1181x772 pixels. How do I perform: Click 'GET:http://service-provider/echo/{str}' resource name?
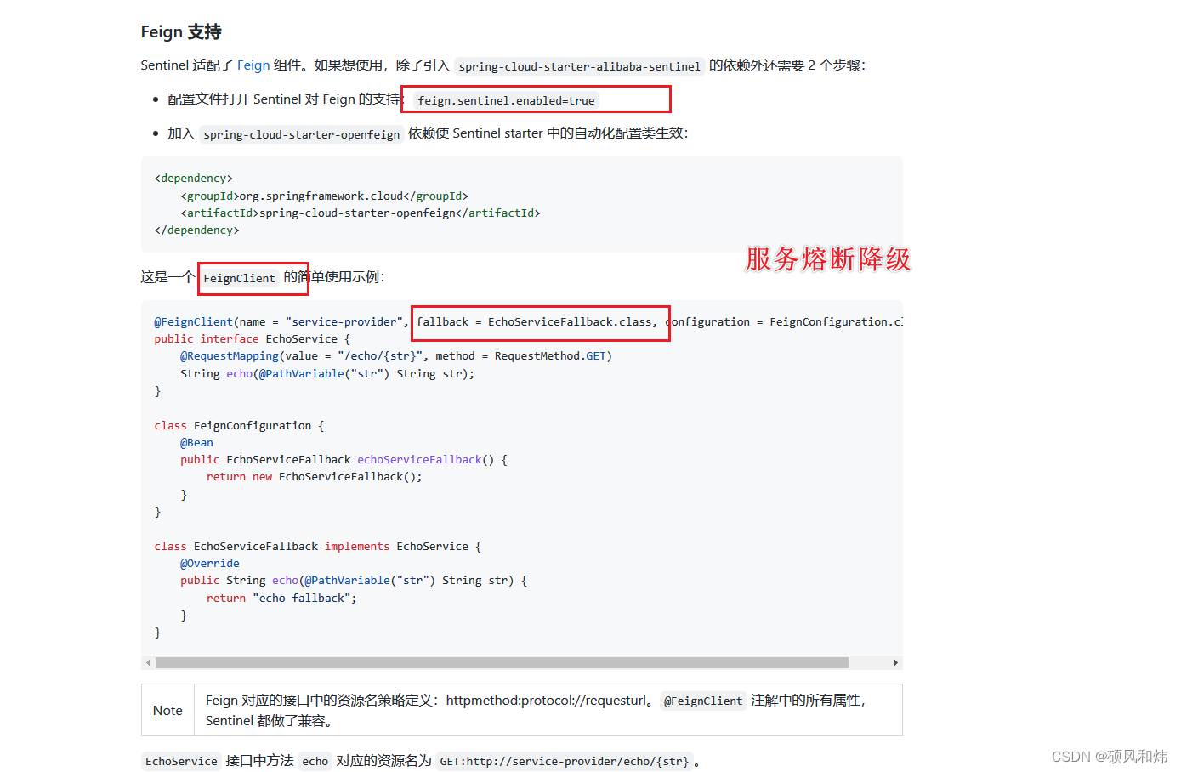click(565, 762)
